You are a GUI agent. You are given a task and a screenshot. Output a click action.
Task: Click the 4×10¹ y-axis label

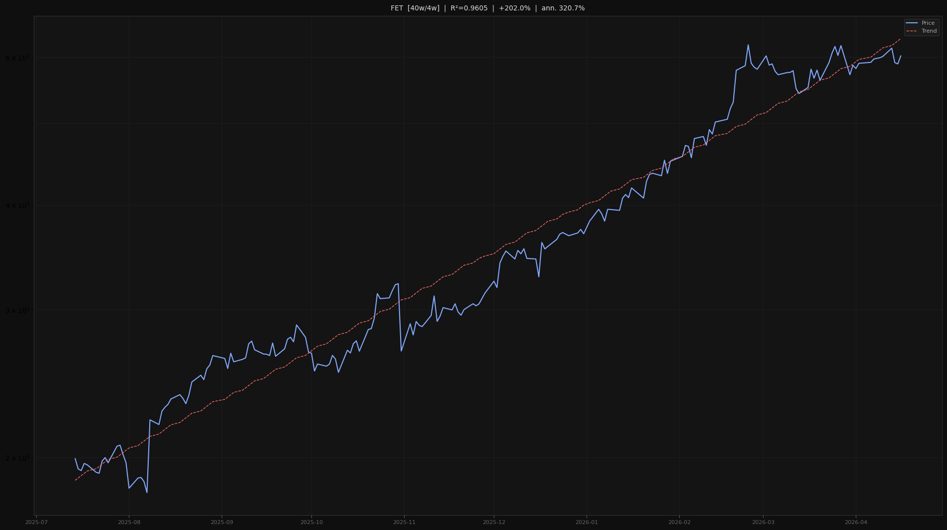click(18, 205)
